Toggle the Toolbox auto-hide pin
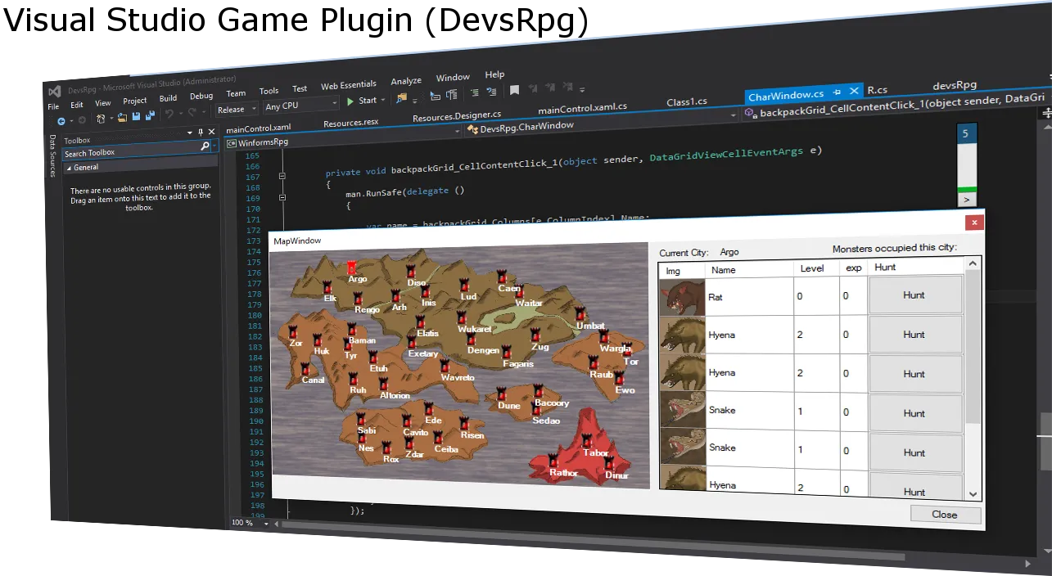Image resolution: width=1052 pixels, height=576 pixels. point(201,132)
